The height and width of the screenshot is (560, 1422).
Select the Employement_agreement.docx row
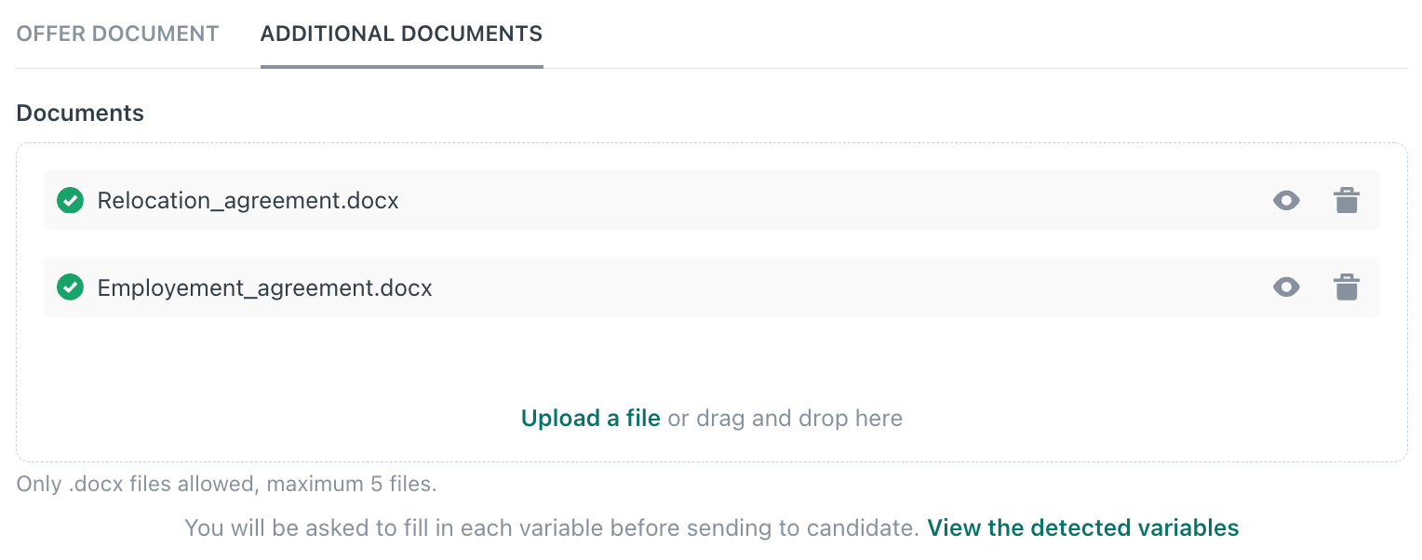558,287
